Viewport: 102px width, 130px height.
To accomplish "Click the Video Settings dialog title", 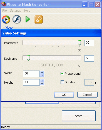I will (x=14, y=33).
